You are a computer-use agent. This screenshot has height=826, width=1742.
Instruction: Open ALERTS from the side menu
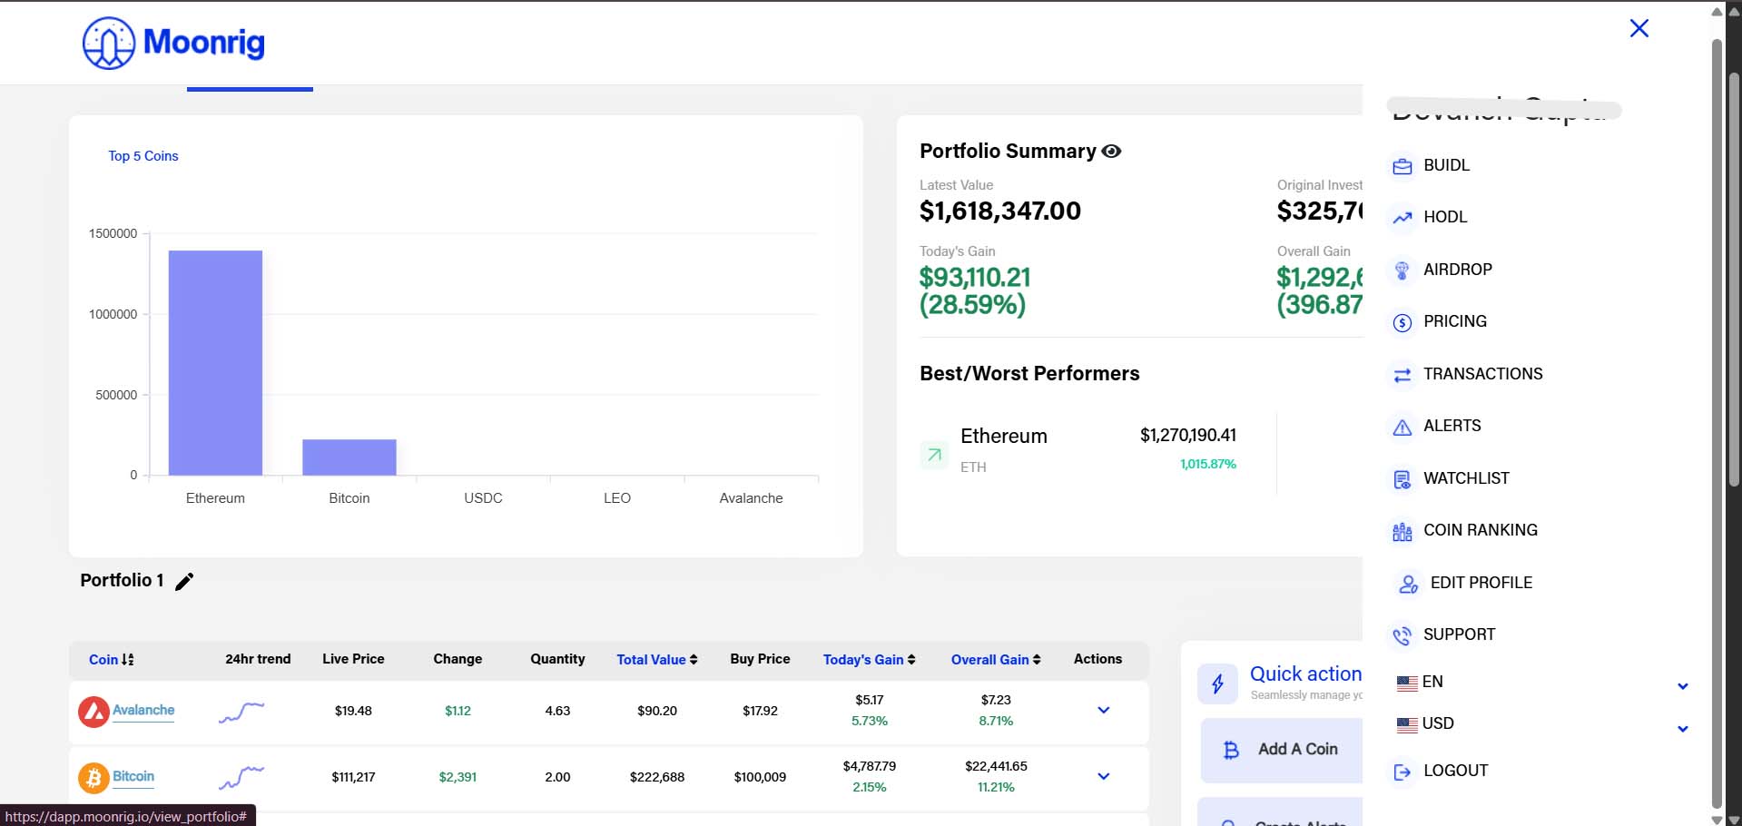tap(1452, 426)
